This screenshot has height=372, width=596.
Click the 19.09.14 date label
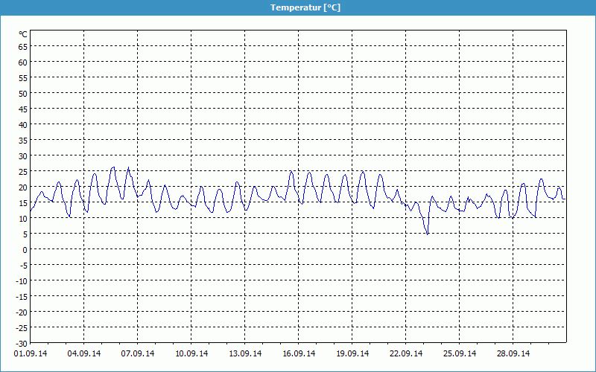[x=352, y=353]
